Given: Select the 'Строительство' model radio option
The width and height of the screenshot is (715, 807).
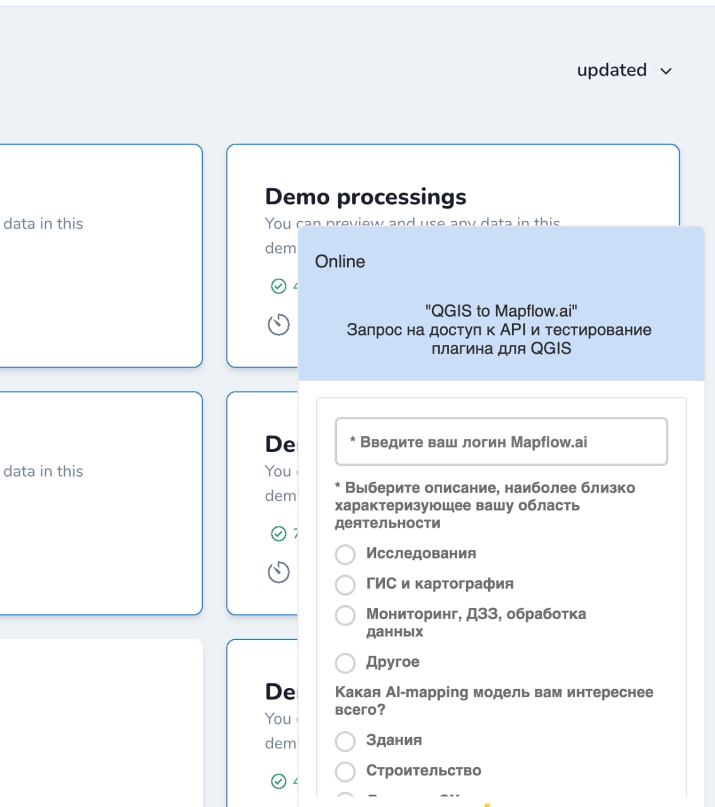Looking at the screenshot, I should (x=345, y=771).
